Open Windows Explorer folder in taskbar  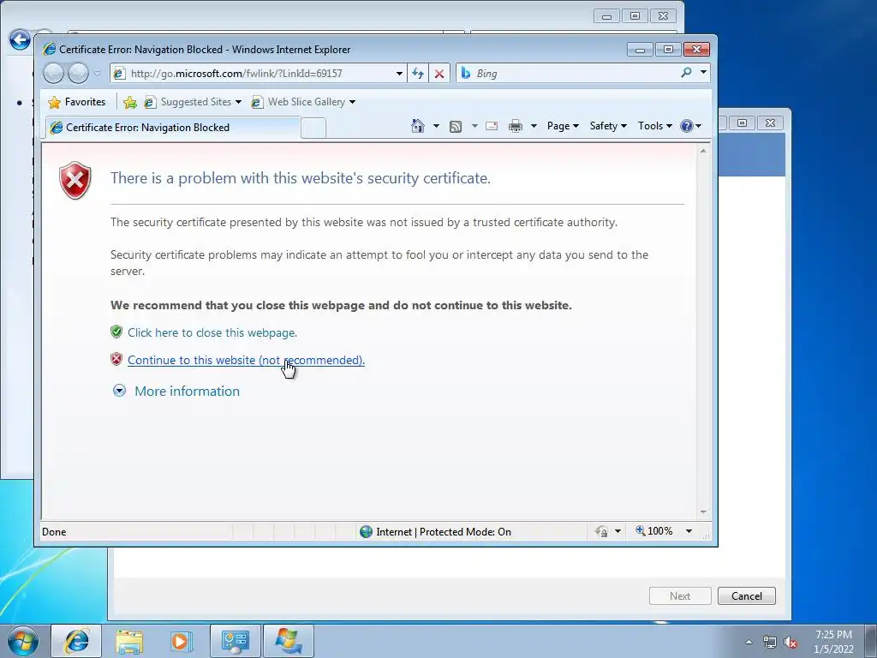click(129, 641)
